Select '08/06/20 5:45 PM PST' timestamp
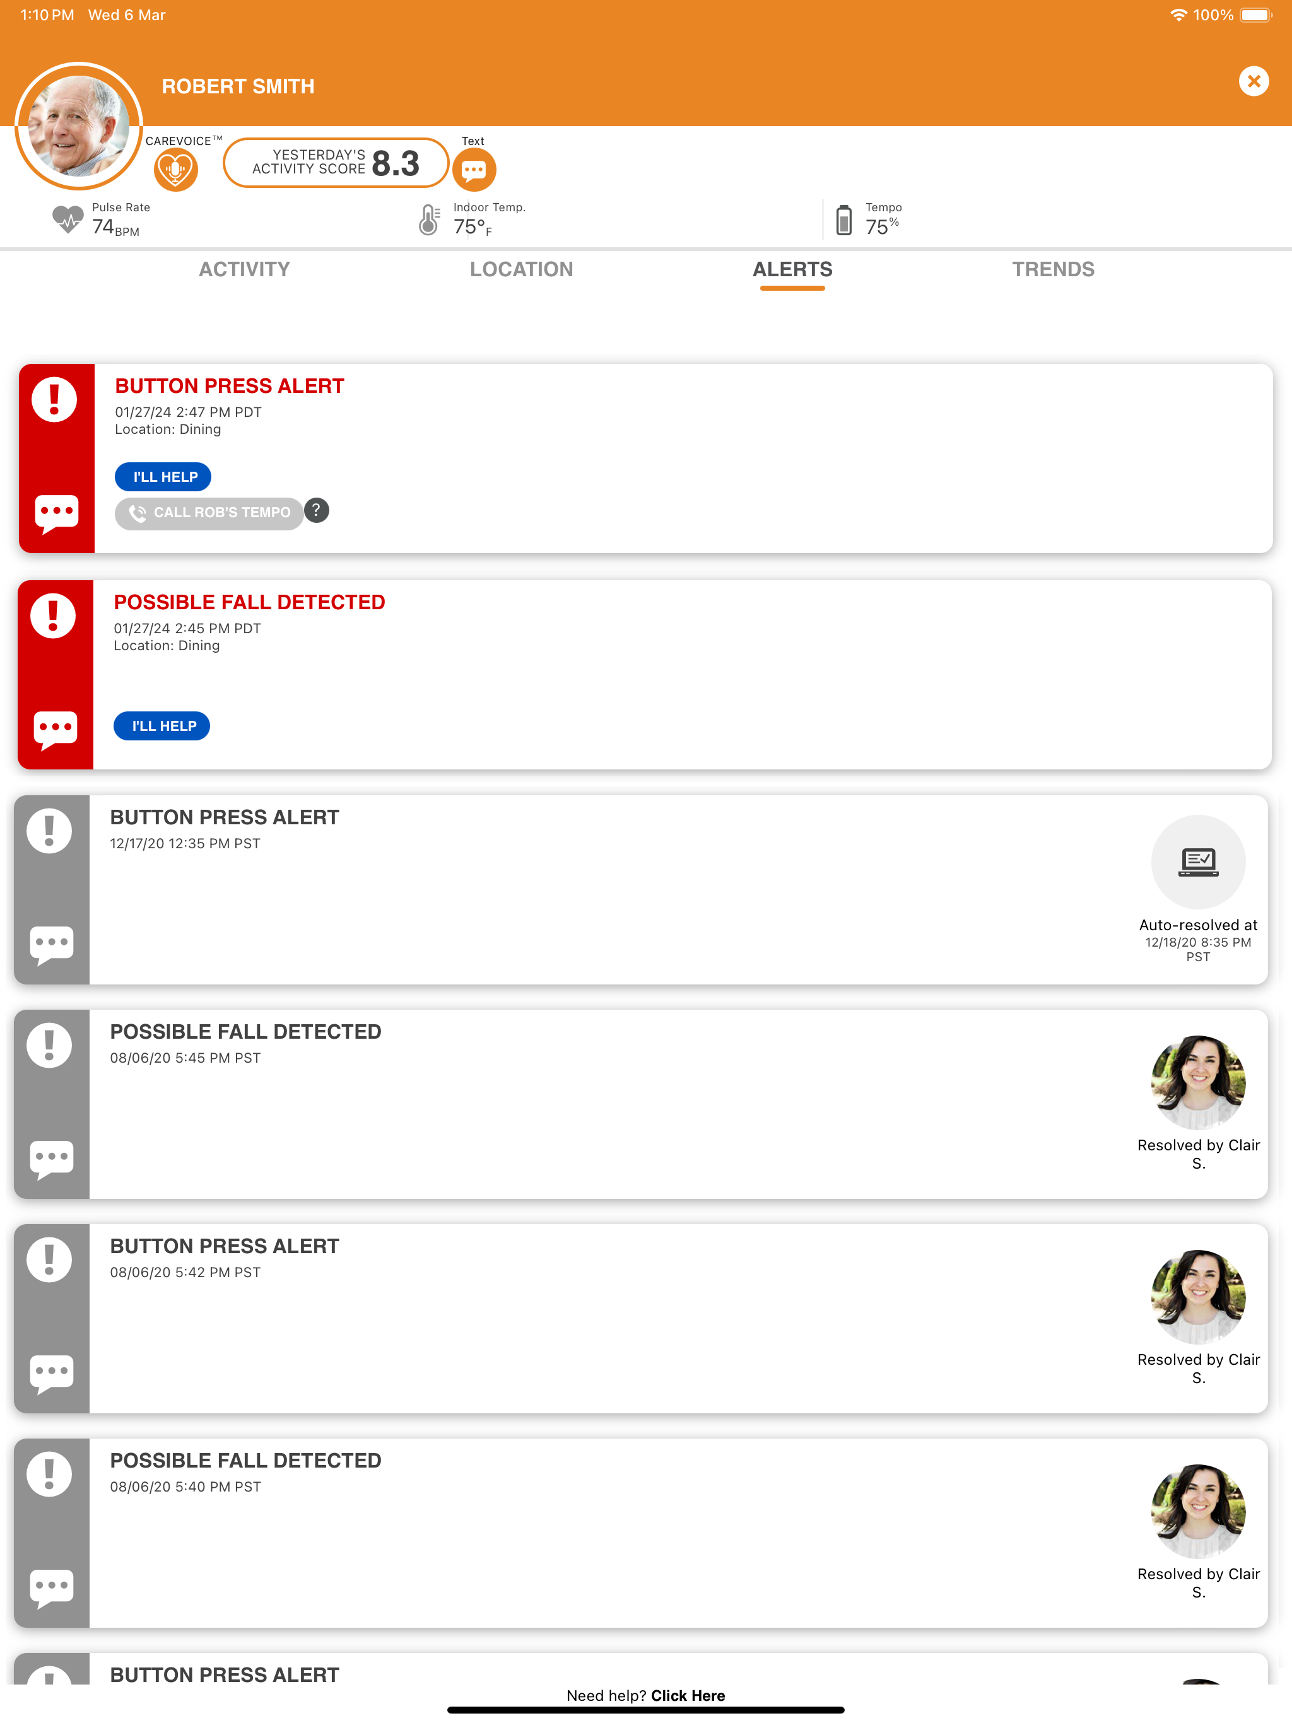 click(185, 1058)
